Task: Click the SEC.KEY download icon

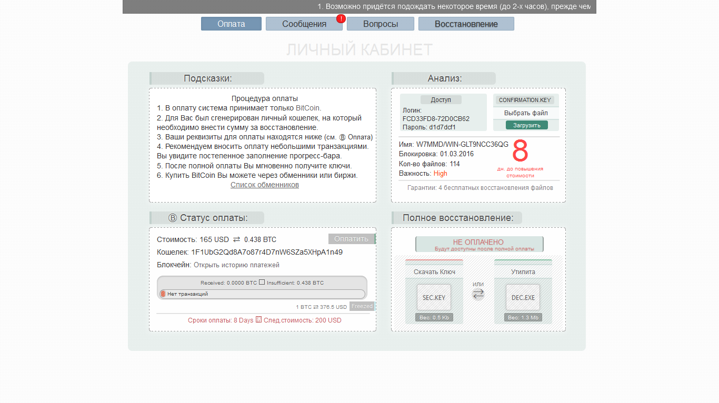Action: 434,297
